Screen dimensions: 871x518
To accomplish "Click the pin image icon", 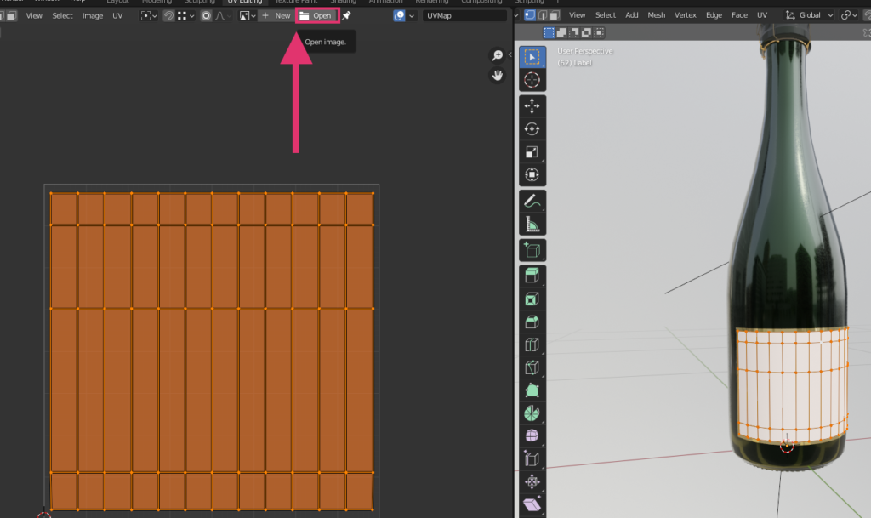I will click(x=346, y=15).
